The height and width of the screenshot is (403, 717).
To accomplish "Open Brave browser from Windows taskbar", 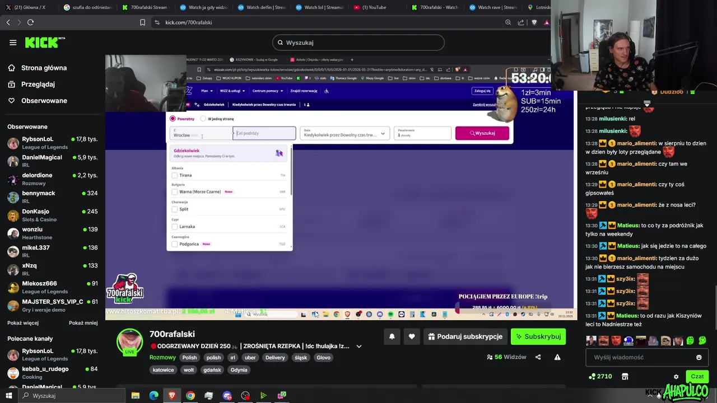I will pos(172,396).
